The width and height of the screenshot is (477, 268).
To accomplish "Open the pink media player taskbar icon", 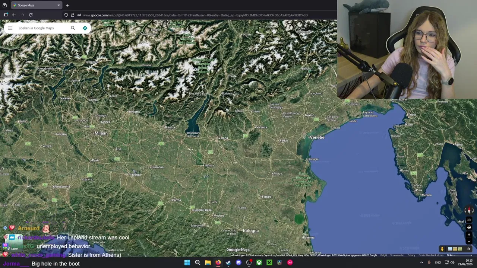I will 290,262.
